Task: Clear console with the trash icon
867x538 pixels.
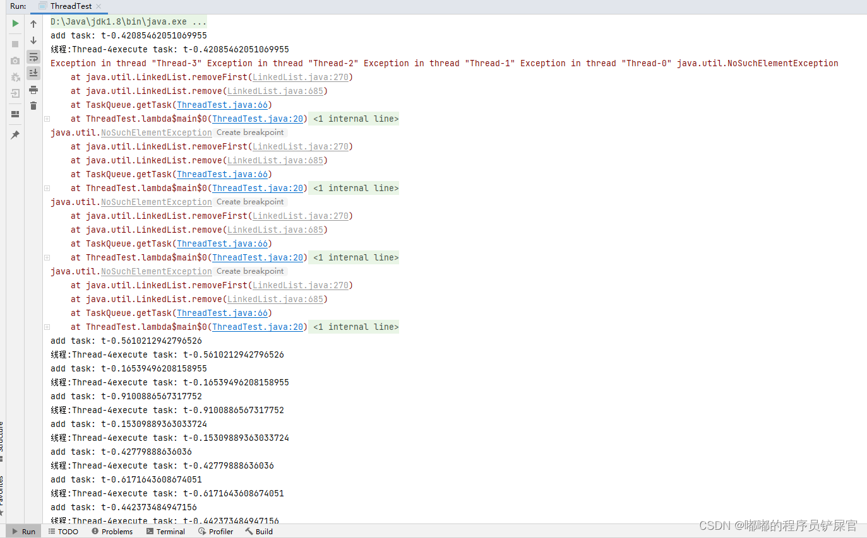Action: coord(33,106)
